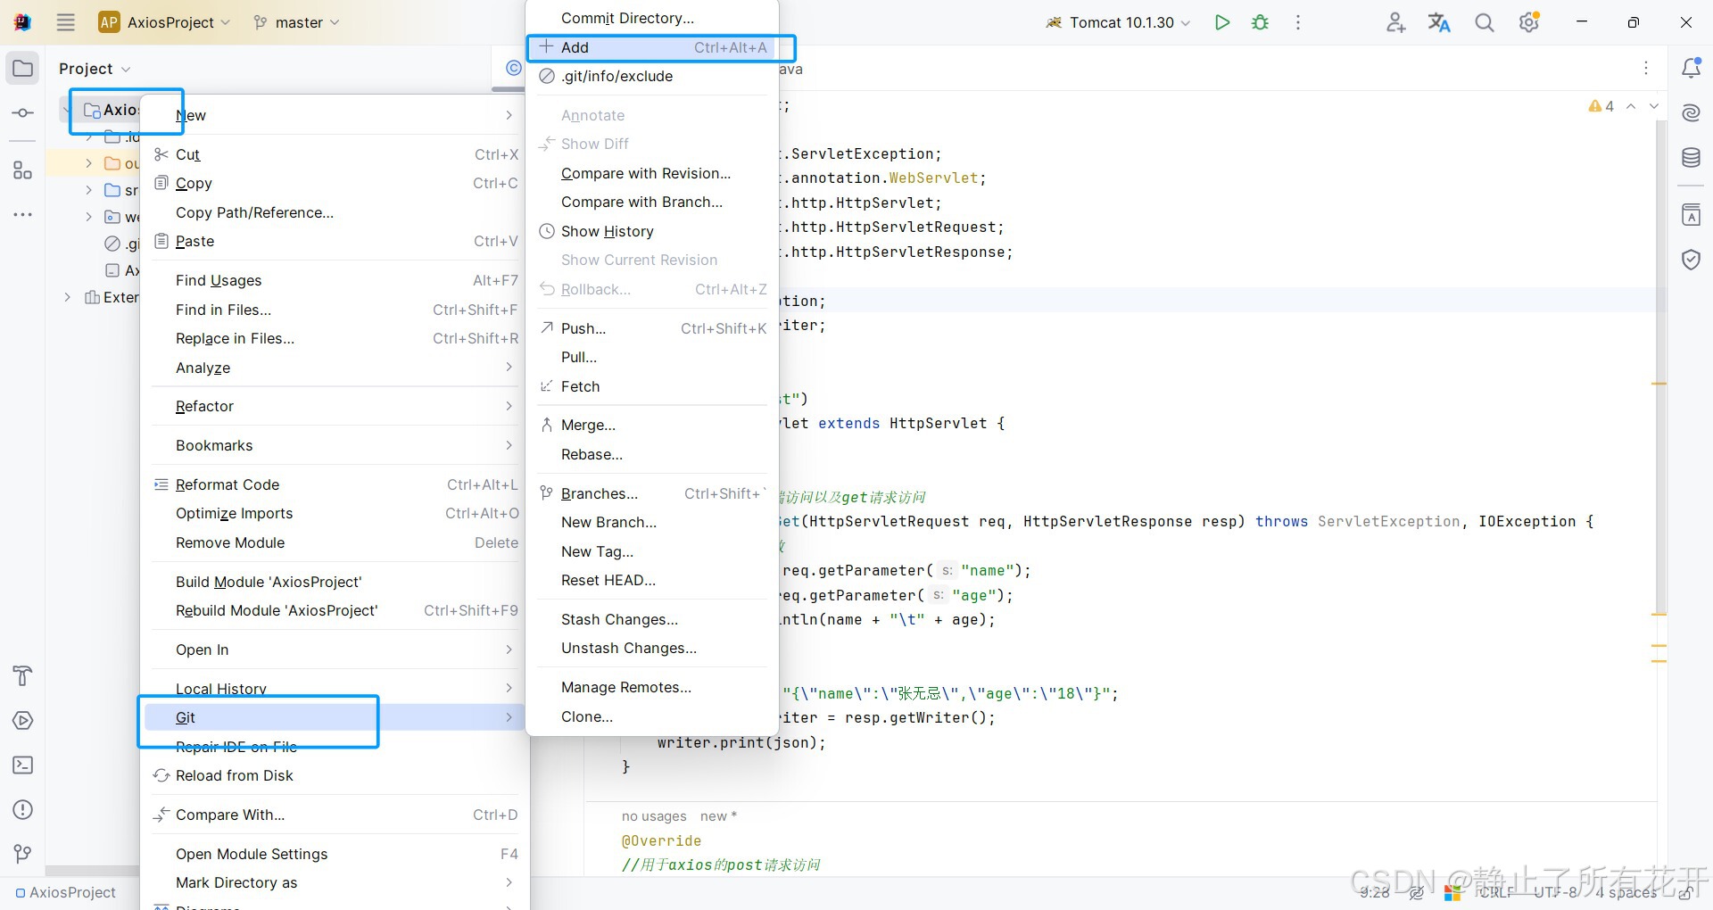This screenshot has height=910, width=1713.
Task: Go to previous highlighted error arrow
Action: 1631,106
